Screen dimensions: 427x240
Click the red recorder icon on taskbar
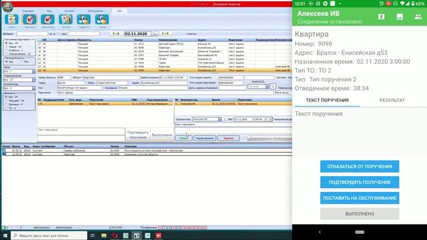point(158,235)
